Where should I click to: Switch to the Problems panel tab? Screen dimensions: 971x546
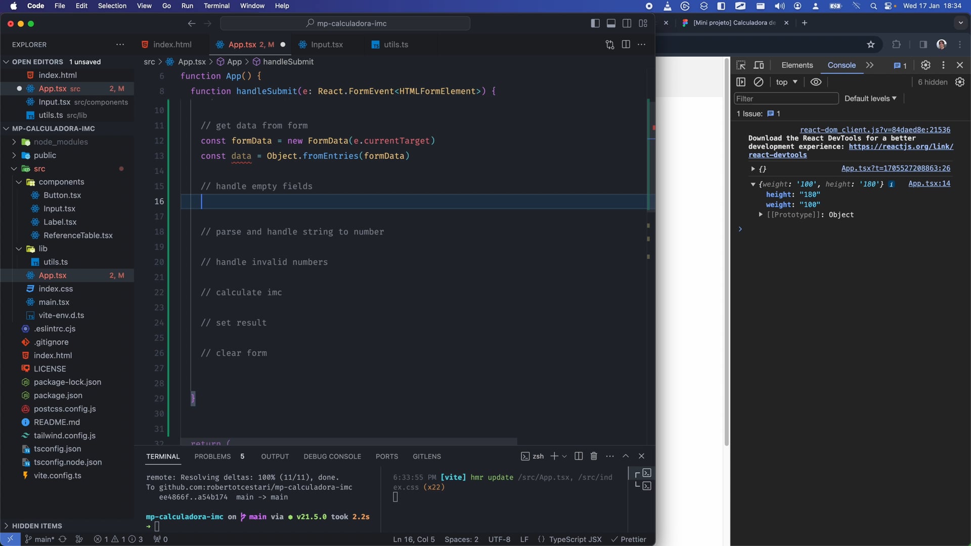(x=212, y=457)
